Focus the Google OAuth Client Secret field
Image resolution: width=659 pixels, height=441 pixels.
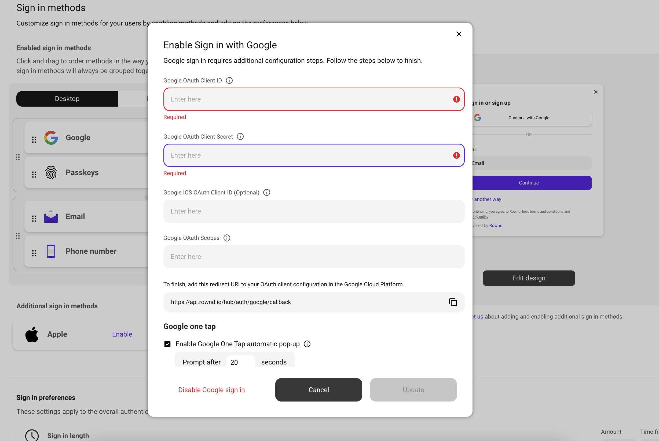click(309, 155)
